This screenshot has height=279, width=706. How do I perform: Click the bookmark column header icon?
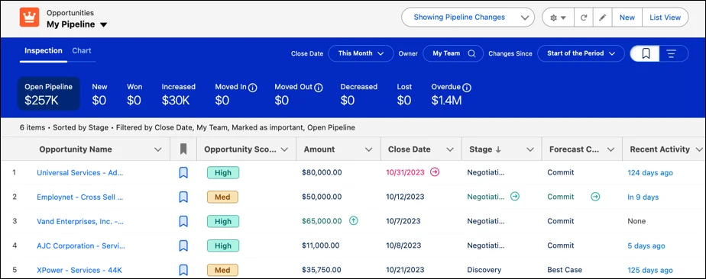coord(183,149)
